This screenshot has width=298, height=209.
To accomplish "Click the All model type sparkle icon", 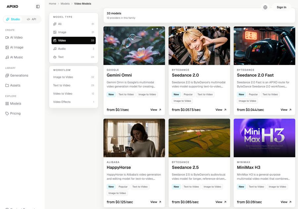I will [55, 24].
